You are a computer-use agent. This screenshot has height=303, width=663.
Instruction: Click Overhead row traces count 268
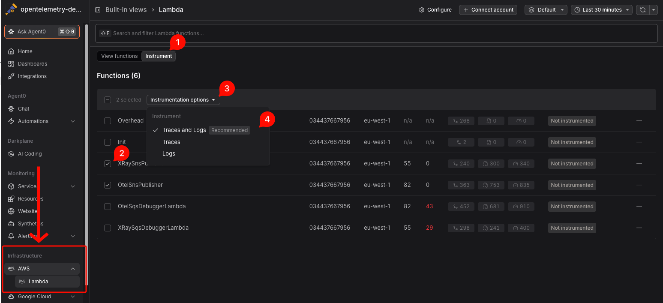point(461,121)
